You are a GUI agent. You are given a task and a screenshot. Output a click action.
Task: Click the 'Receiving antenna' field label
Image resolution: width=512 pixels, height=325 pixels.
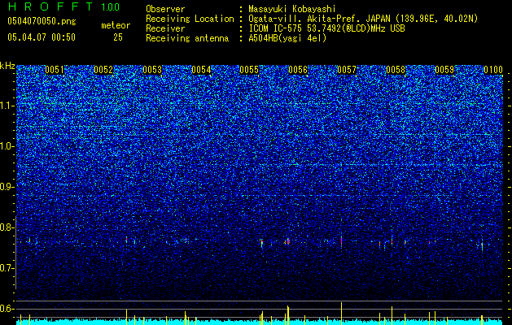pyautogui.click(x=187, y=38)
